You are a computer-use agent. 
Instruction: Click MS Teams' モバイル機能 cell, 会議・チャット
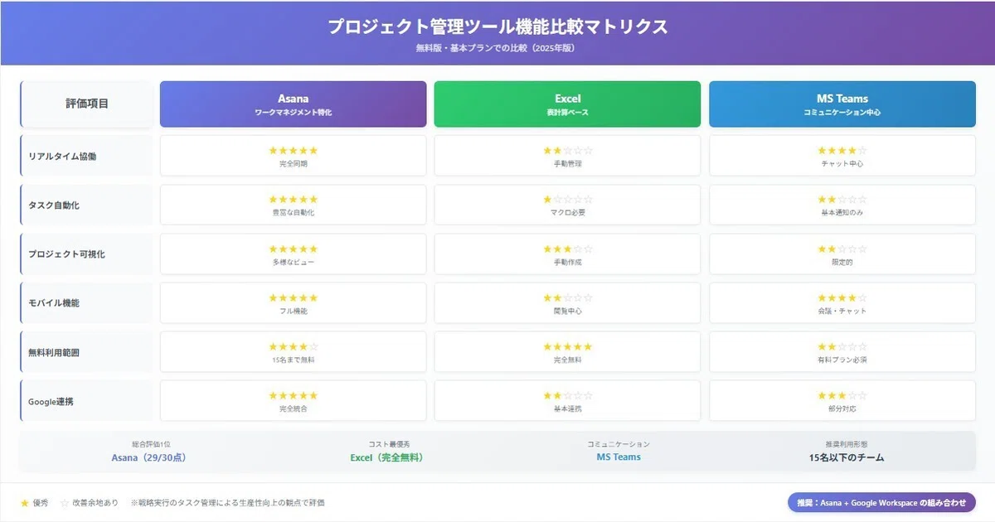tap(842, 303)
